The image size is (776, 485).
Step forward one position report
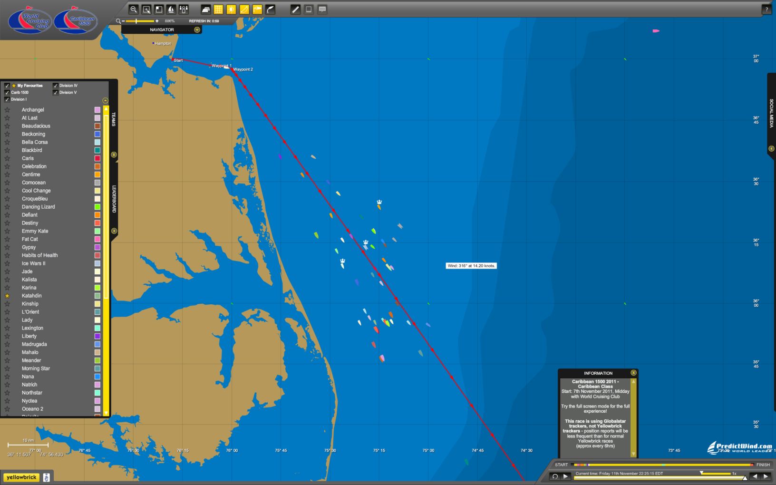click(766, 476)
